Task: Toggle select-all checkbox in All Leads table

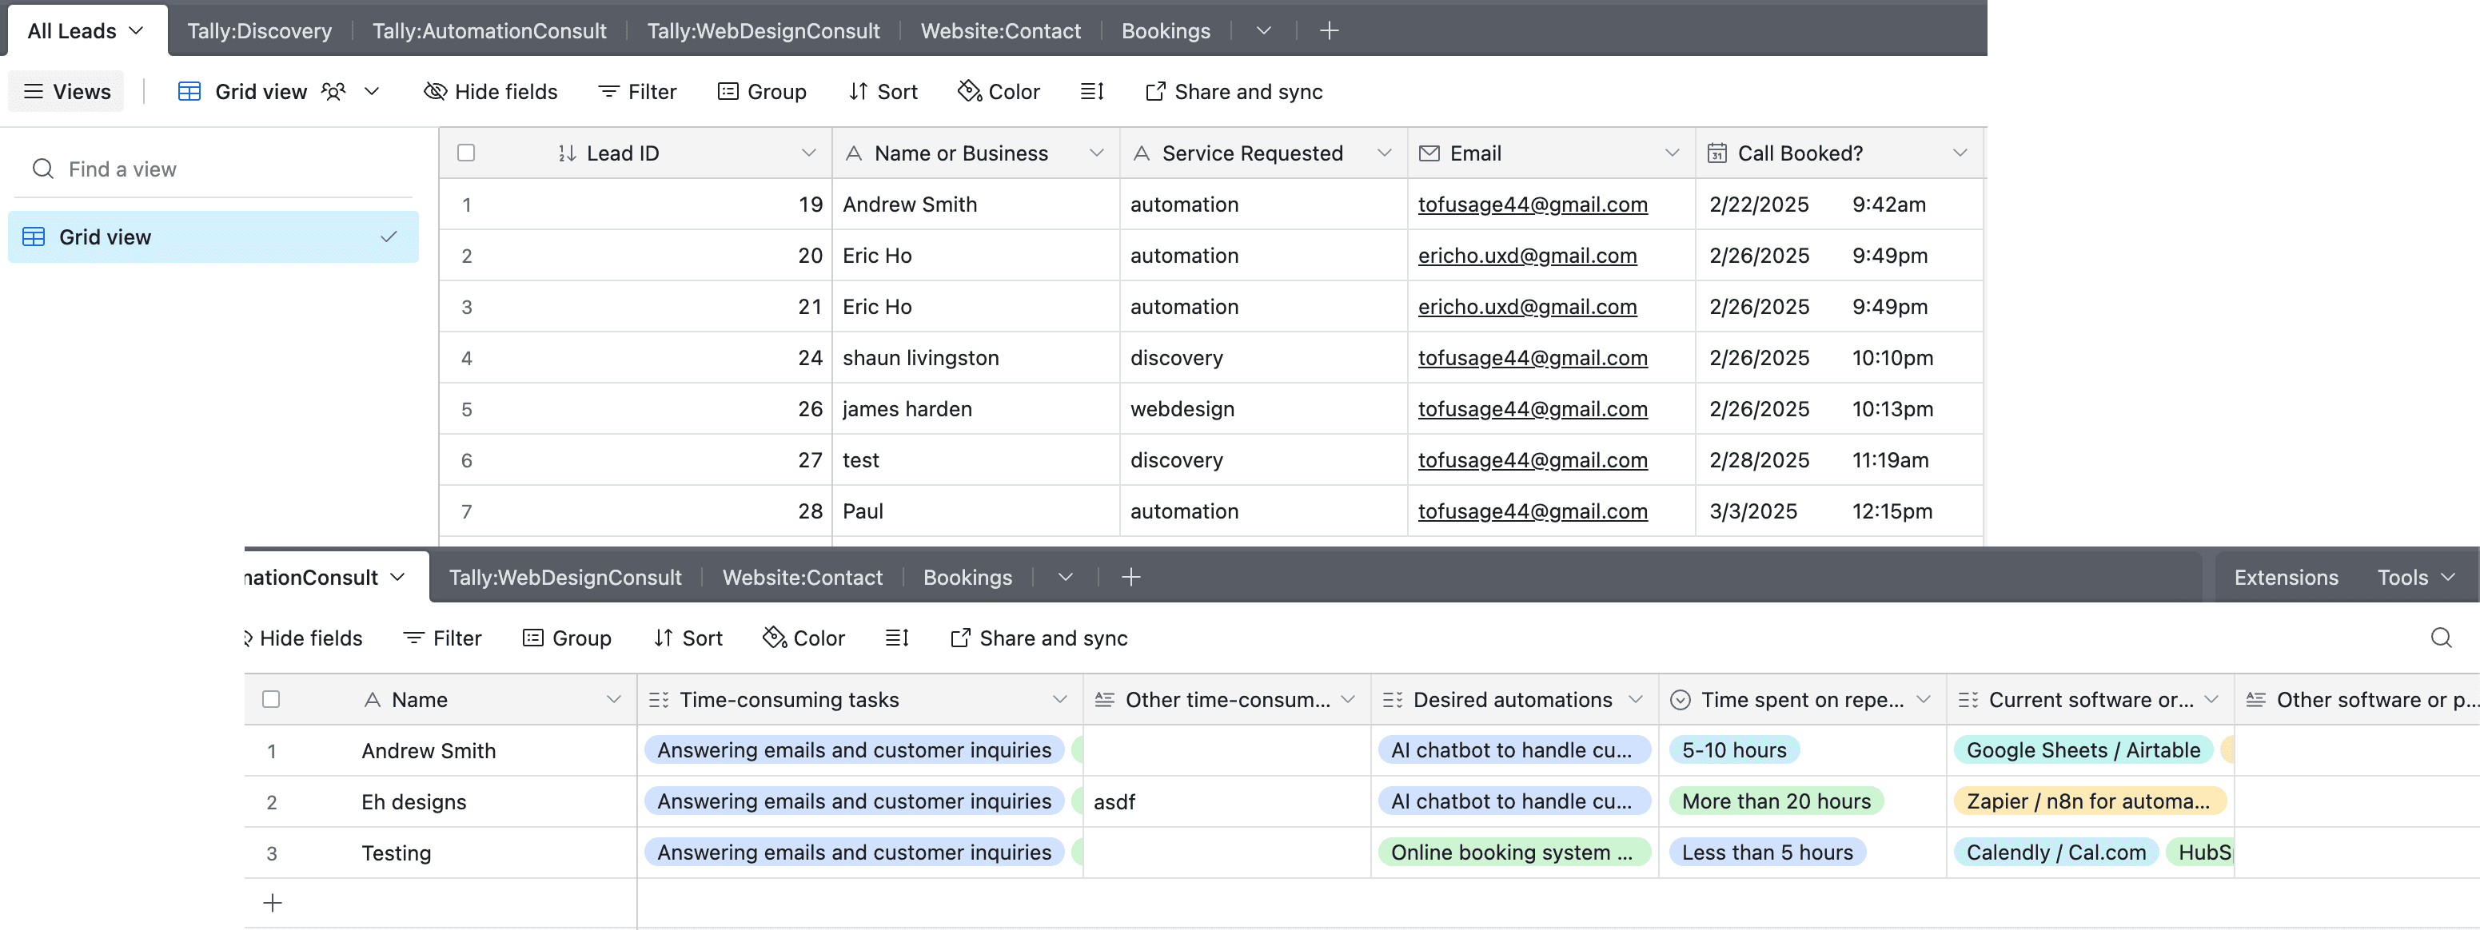Action: coord(466,153)
